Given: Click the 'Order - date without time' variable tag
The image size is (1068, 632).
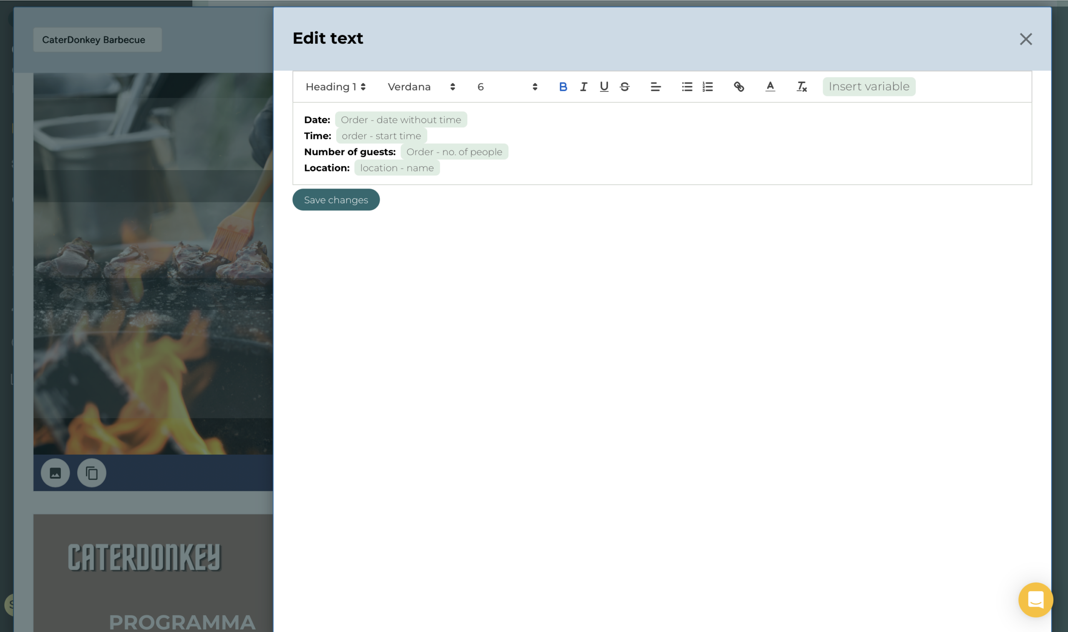Looking at the screenshot, I should (401, 120).
